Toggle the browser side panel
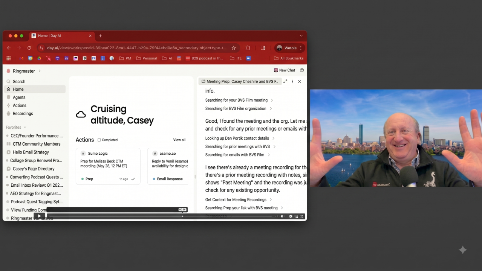482x271 pixels. 263,48
